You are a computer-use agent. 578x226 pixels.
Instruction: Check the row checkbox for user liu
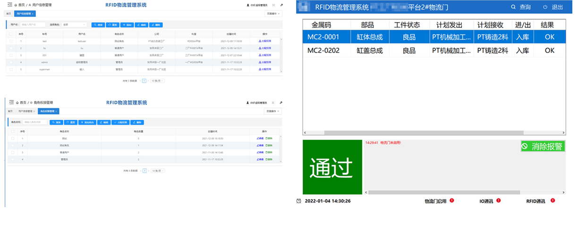(11, 48)
